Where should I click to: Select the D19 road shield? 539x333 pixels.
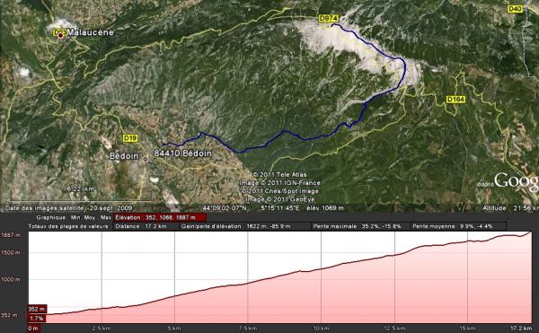[x=130, y=138]
